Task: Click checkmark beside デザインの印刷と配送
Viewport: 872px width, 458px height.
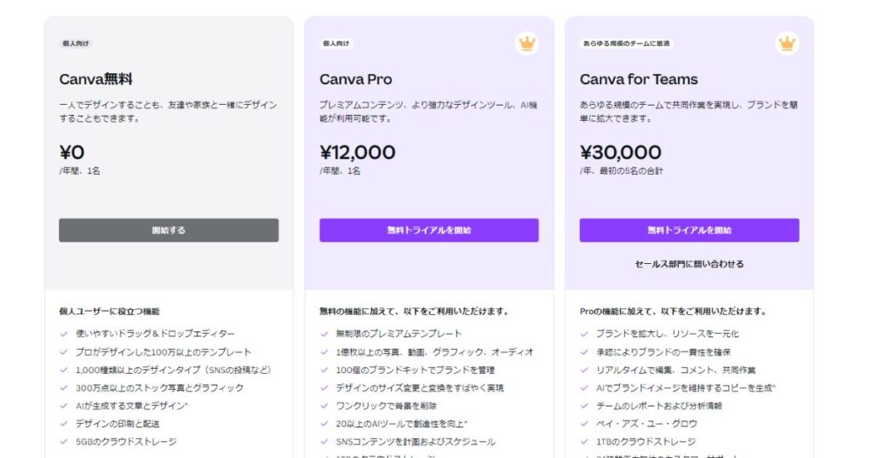Action: tap(64, 423)
